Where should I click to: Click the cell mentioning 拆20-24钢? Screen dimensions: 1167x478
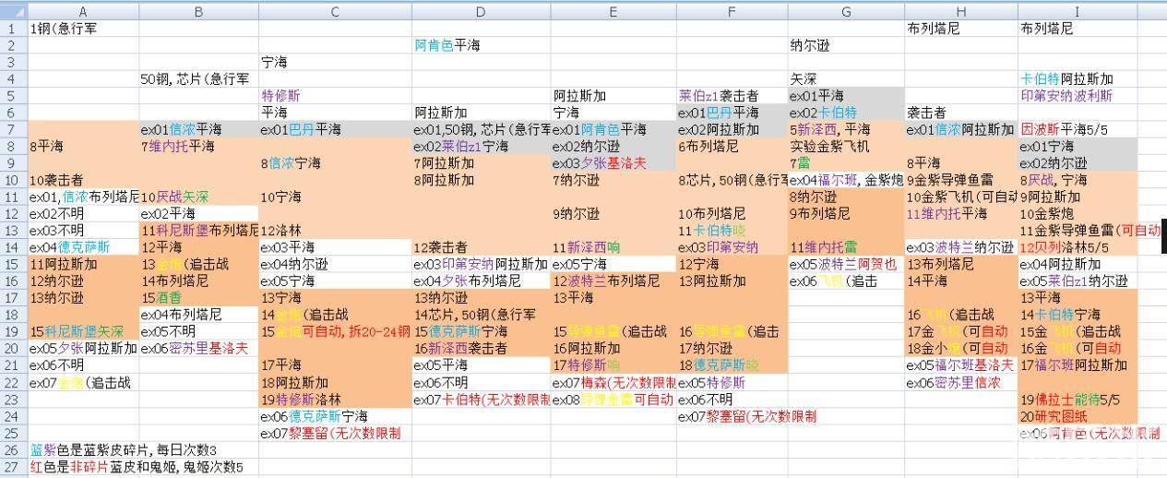coord(334,331)
